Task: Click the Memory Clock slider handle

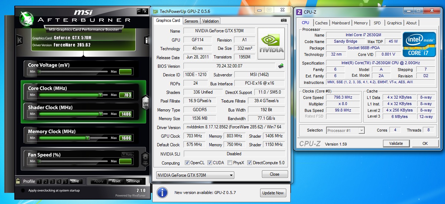Action: pyautogui.click(x=87, y=138)
